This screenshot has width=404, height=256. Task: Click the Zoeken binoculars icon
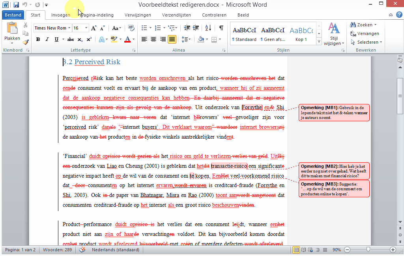pyautogui.click(x=353, y=25)
